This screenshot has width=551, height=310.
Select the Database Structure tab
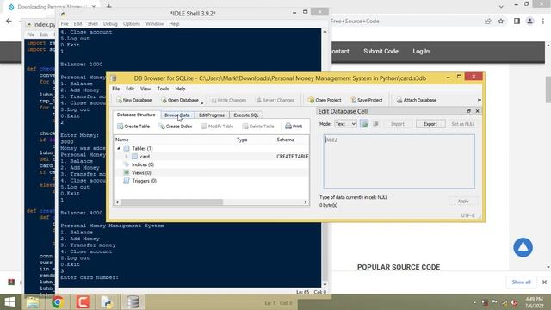coord(136,115)
